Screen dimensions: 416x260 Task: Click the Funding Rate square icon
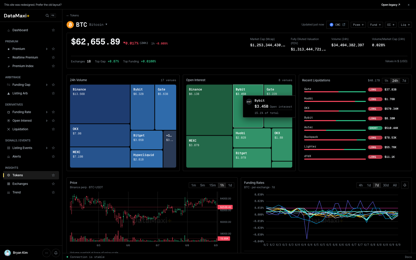tap(9, 112)
